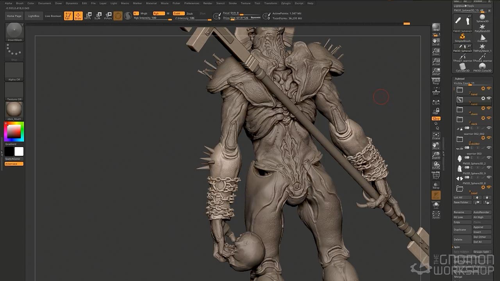Hide the head folder subtool via eye icon

coord(489,187)
